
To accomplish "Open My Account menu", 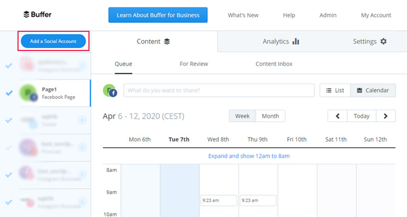I will 376,15.
